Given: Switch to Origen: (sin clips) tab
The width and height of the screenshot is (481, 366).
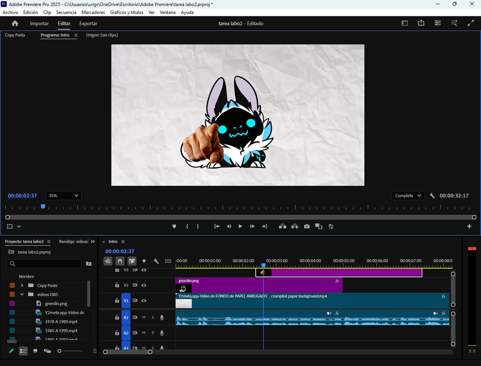Looking at the screenshot, I should coord(102,35).
